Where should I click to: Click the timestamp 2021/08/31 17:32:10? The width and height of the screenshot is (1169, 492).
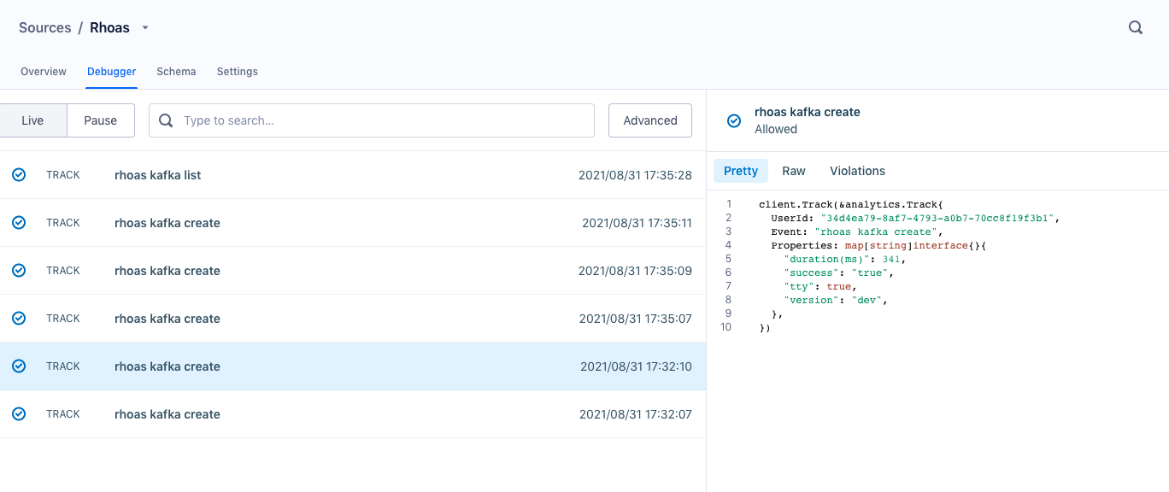click(x=636, y=366)
